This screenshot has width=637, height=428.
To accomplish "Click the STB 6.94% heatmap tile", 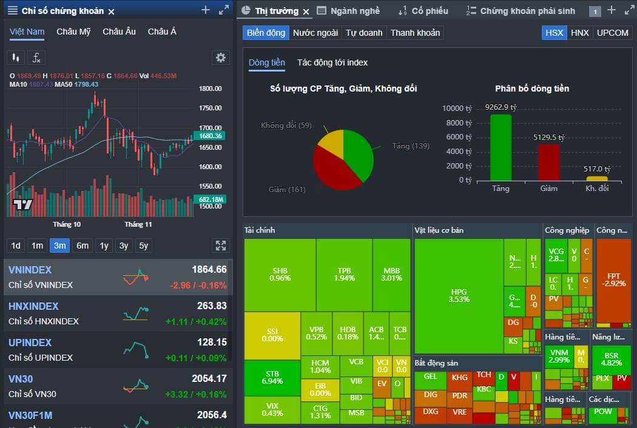I will [x=272, y=378].
